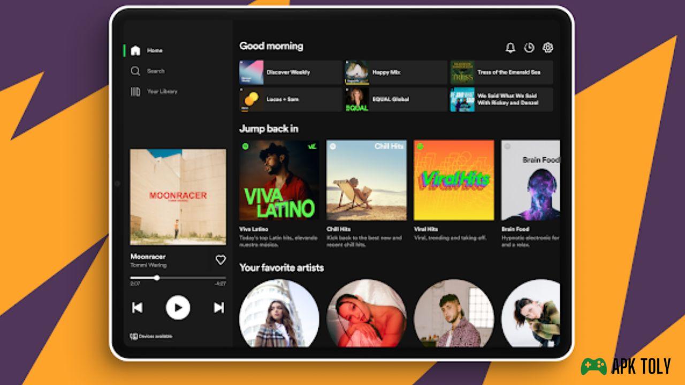The height and width of the screenshot is (385, 685).
Task: Click the Spotify logo on Viral Hits cover
Action: coord(420,145)
